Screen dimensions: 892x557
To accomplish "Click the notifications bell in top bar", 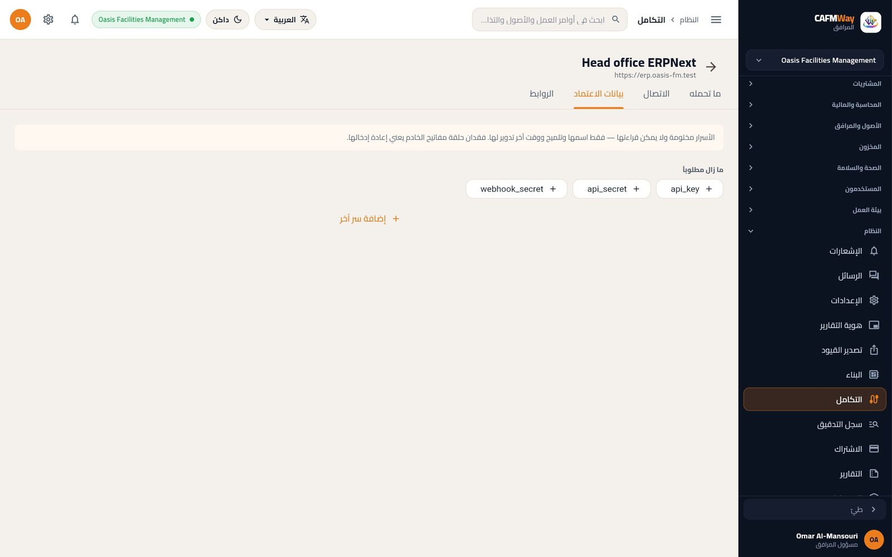I will point(75,19).
